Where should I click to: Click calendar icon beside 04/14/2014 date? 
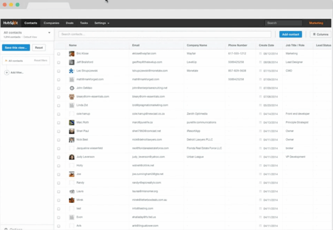[261, 113]
